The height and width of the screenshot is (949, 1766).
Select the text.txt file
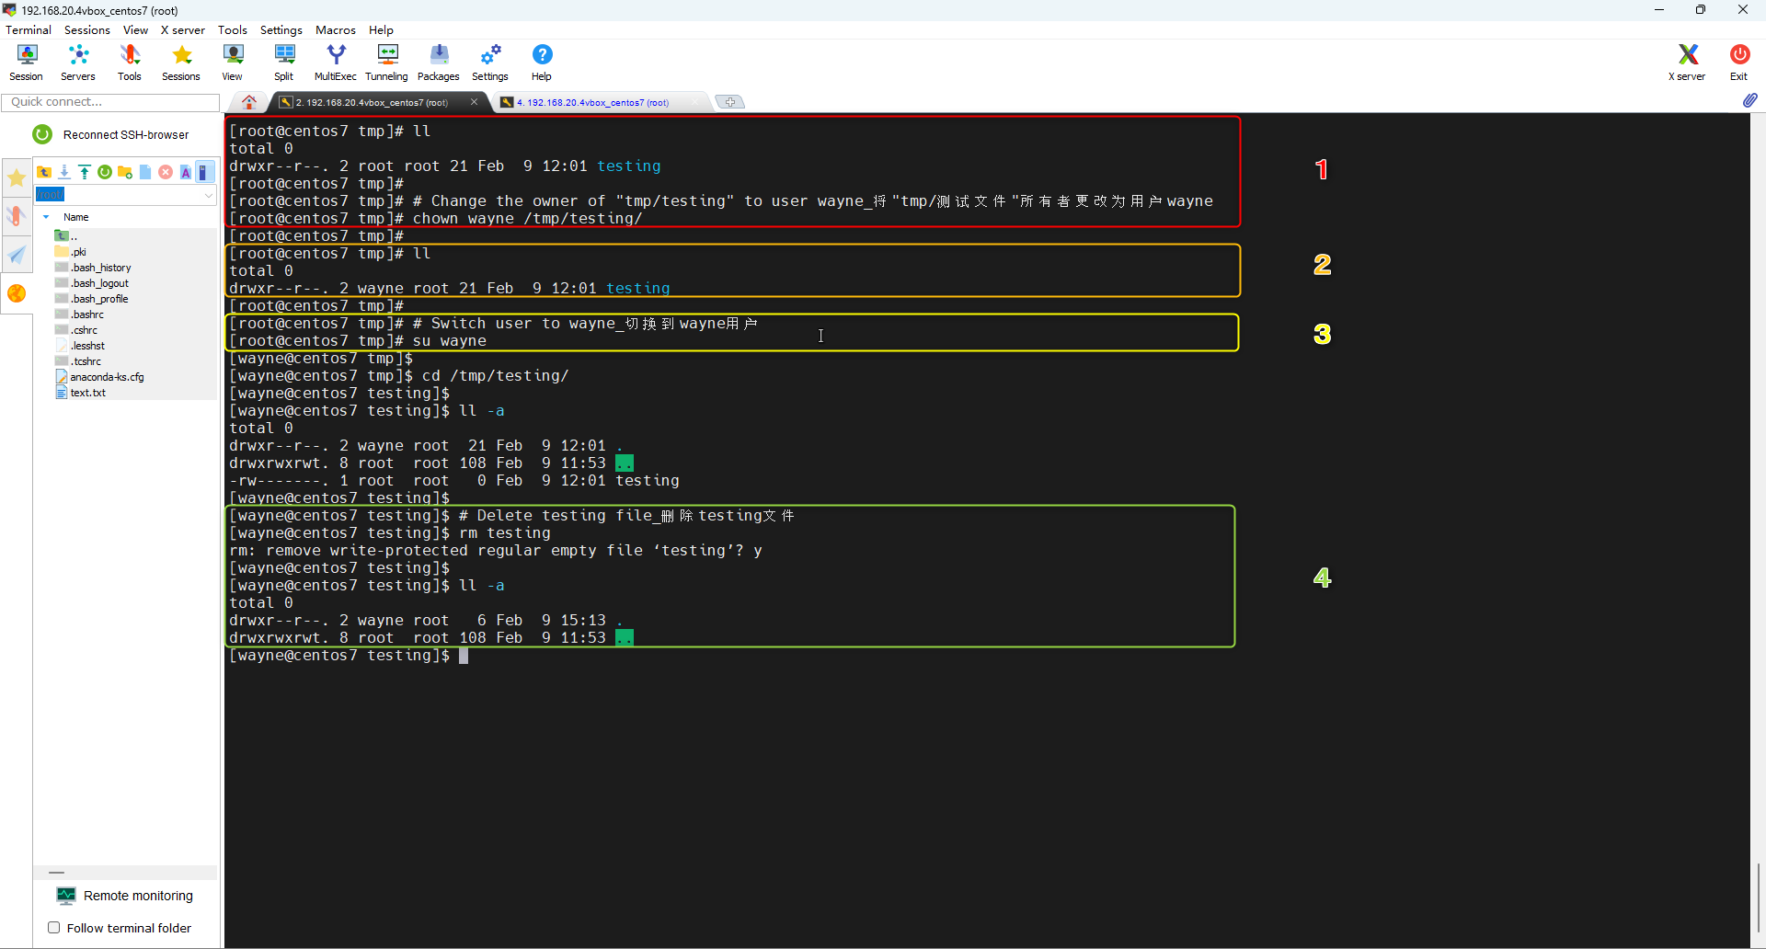(81, 393)
